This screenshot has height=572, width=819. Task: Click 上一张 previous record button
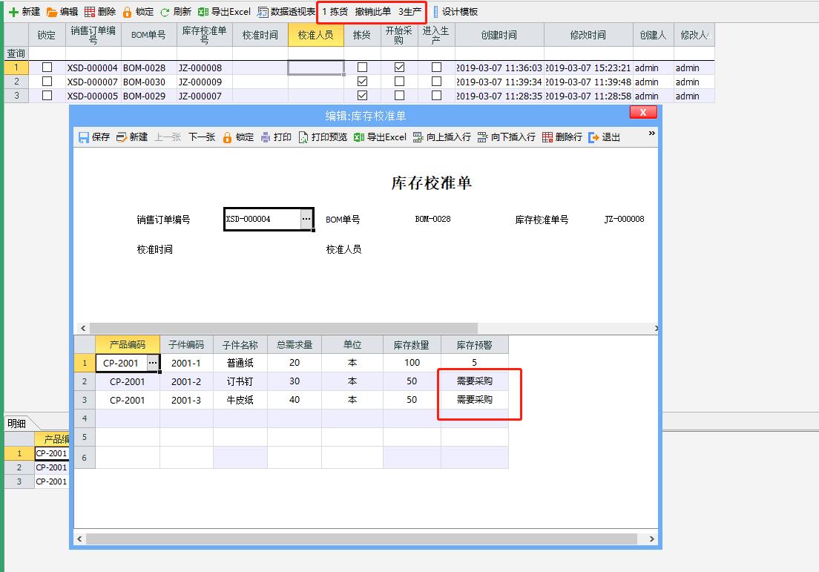[x=168, y=137]
